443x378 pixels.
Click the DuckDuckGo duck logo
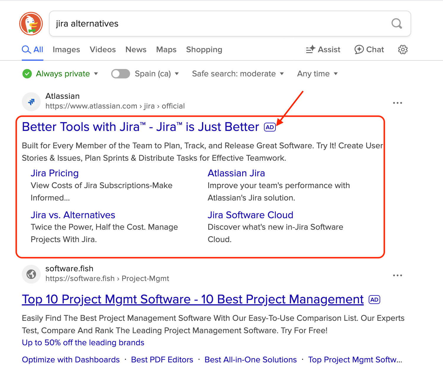[31, 24]
